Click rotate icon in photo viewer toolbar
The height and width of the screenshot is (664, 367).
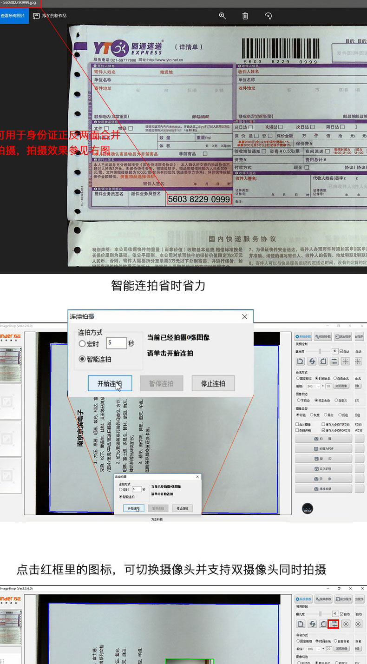click(x=268, y=16)
